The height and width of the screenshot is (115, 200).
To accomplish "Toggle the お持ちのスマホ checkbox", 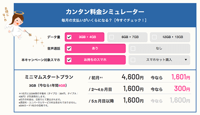I will 69,60.
